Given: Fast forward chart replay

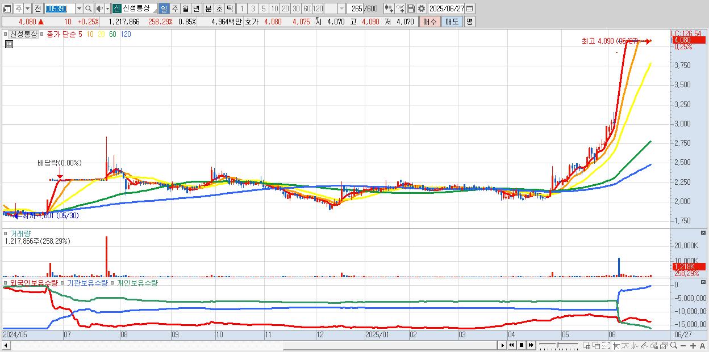Looking at the screenshot, I should (x=531, y=345).
